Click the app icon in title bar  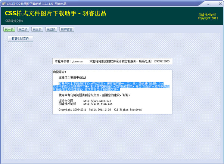4,4
